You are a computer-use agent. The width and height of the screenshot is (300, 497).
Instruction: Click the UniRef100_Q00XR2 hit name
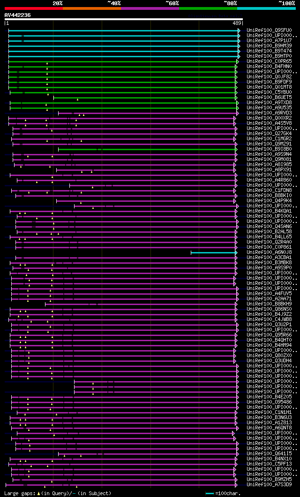pos(270,118)
